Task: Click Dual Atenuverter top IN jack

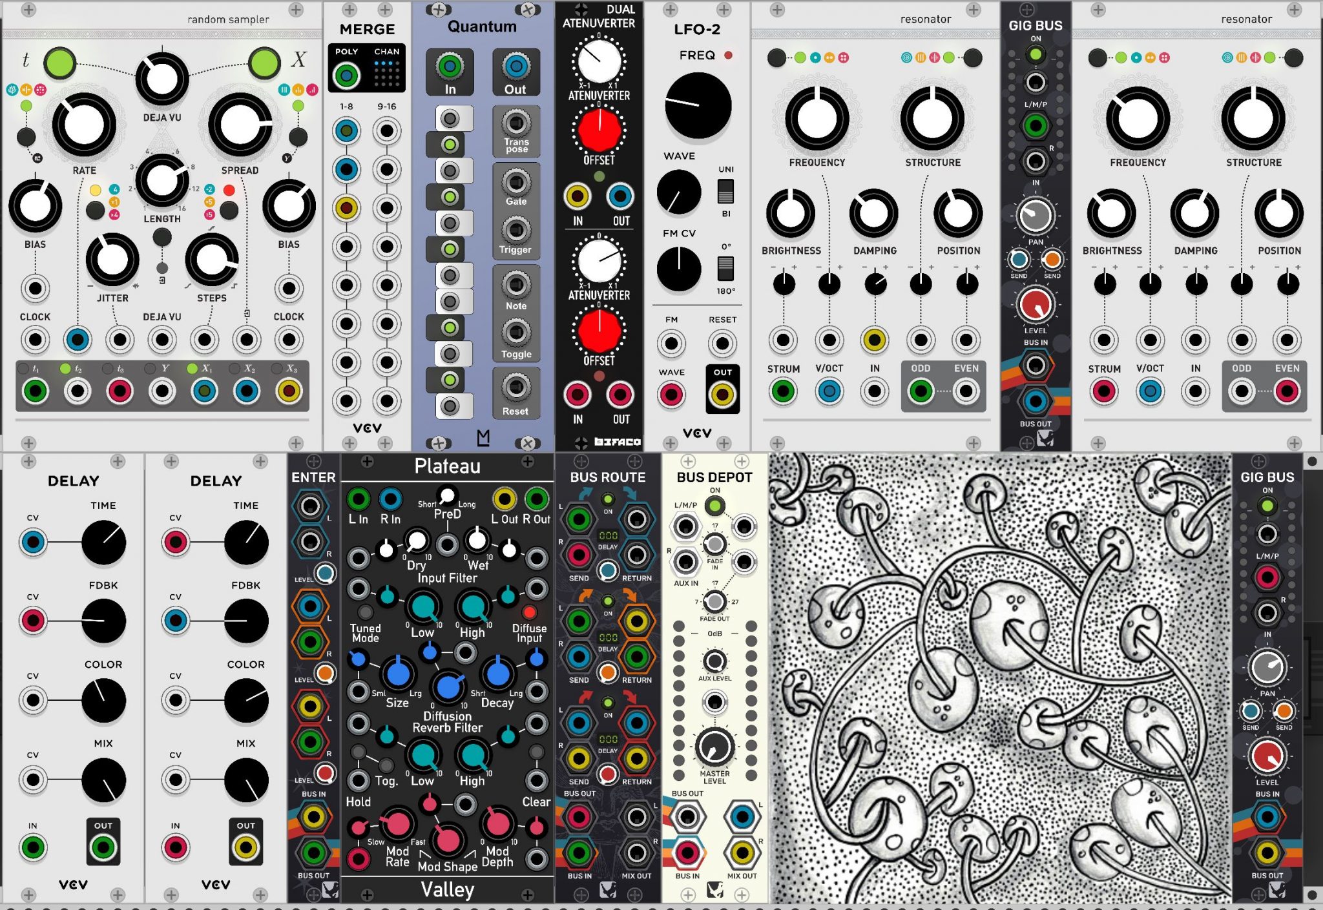Action: [x=577, y=196]
